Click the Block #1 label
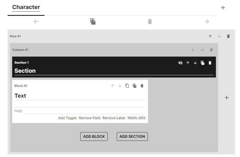Image resolution: width=240 pixels, height=157 pixels. [21, 86]
